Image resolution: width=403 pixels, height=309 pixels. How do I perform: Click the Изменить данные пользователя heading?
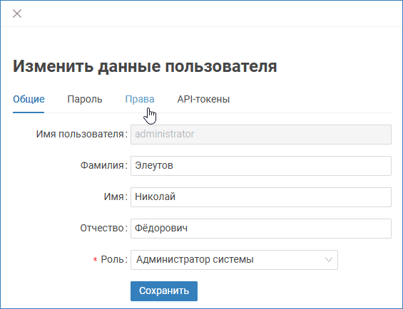tap(145, 66)
